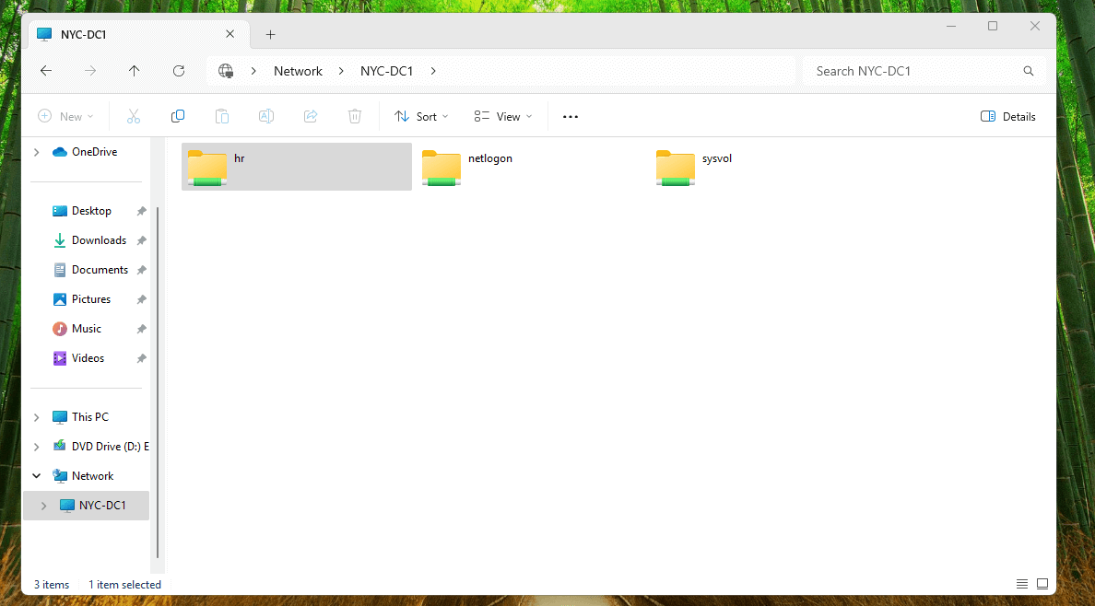Image resolution: width=1095 pixels, height=606 pixels.
Task: Open the New item dropdown
Action: pos(65,117)
